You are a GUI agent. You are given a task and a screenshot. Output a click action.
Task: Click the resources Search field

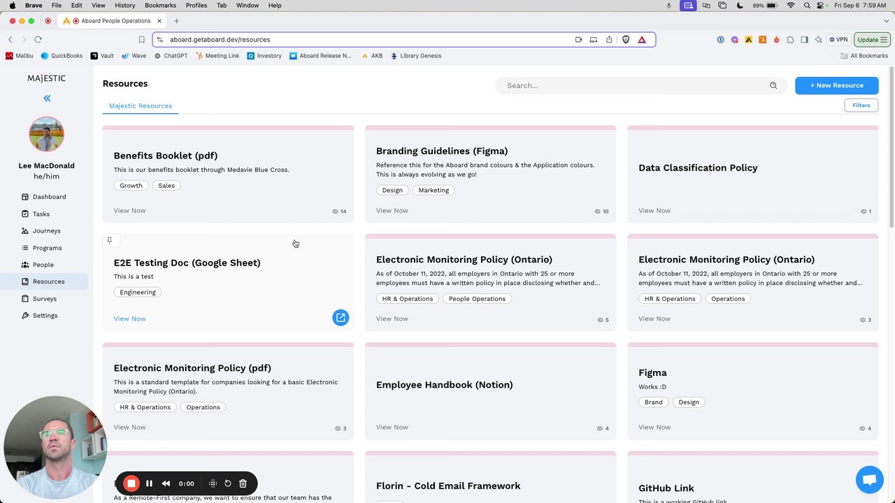(x=629, y=85)
